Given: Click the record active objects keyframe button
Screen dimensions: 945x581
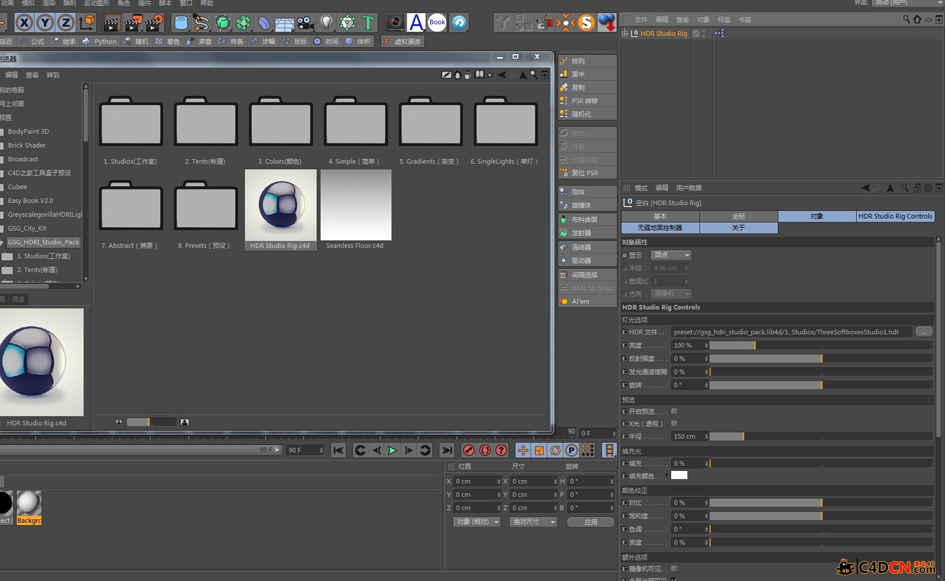Looking at the screenshot, I should [x=469, y=450].
